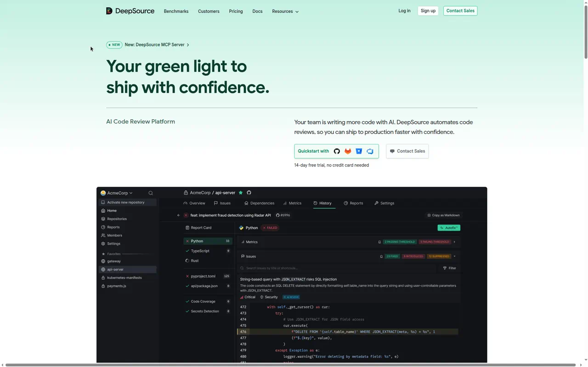Click the red failed icon beside the commit title

tap(186, 215)
